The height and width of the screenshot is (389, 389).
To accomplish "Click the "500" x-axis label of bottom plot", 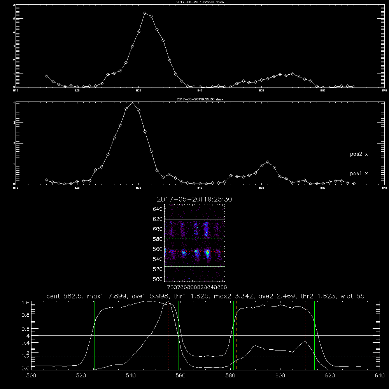I will 31,376.
